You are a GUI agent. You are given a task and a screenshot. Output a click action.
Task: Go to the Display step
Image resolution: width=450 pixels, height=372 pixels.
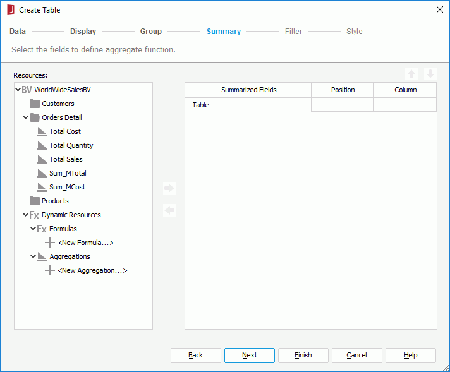pyautogui.click(x=83, y=31)
